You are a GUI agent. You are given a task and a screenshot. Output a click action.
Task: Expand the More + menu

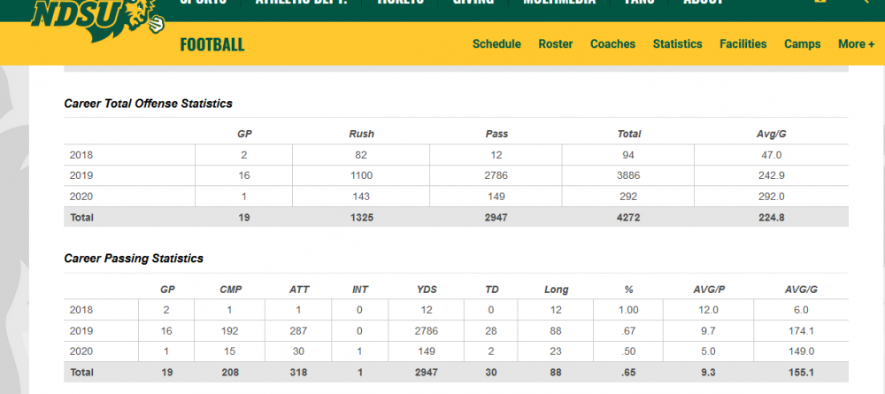(x=856, y=44)
